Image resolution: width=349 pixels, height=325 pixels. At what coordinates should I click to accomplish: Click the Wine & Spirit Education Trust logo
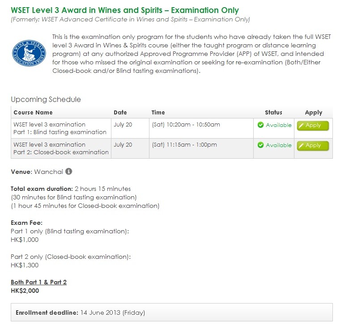click(29, 53)
